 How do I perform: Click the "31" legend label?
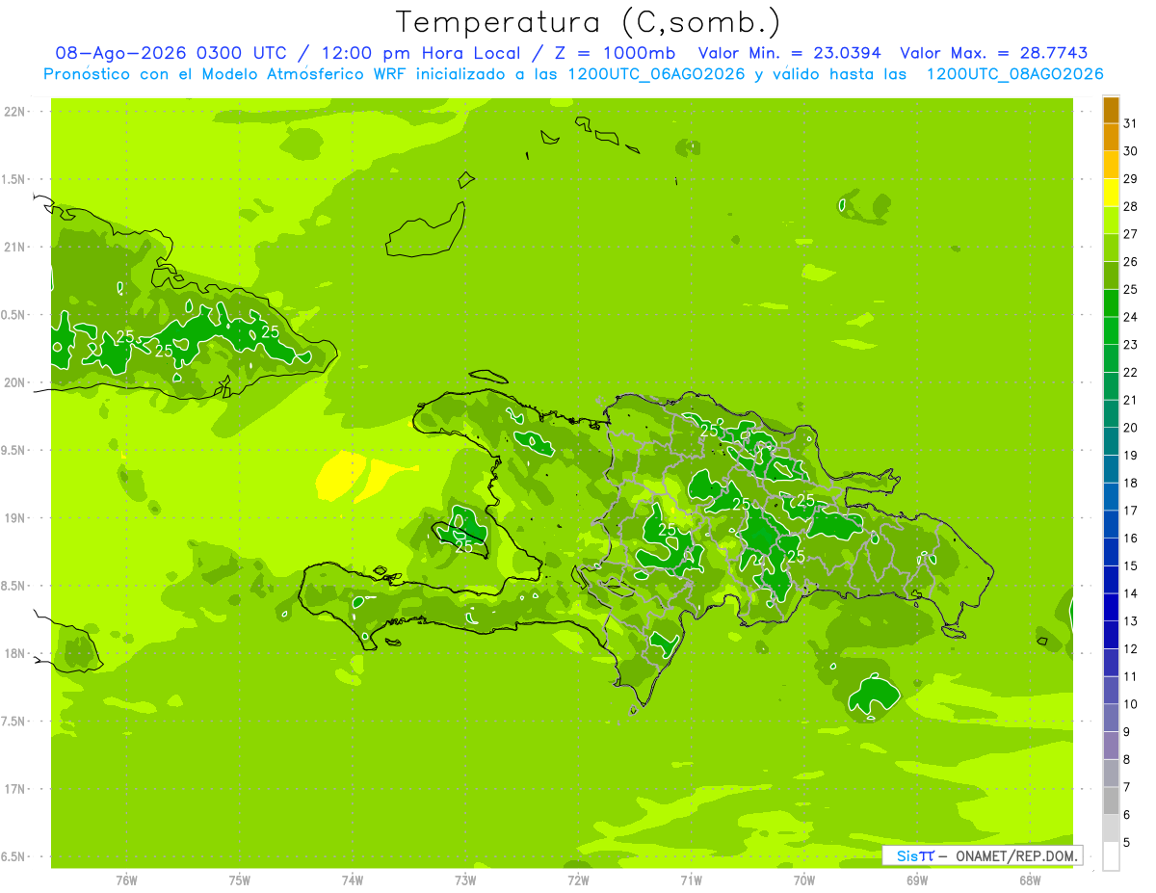[x=1131, y=123]
